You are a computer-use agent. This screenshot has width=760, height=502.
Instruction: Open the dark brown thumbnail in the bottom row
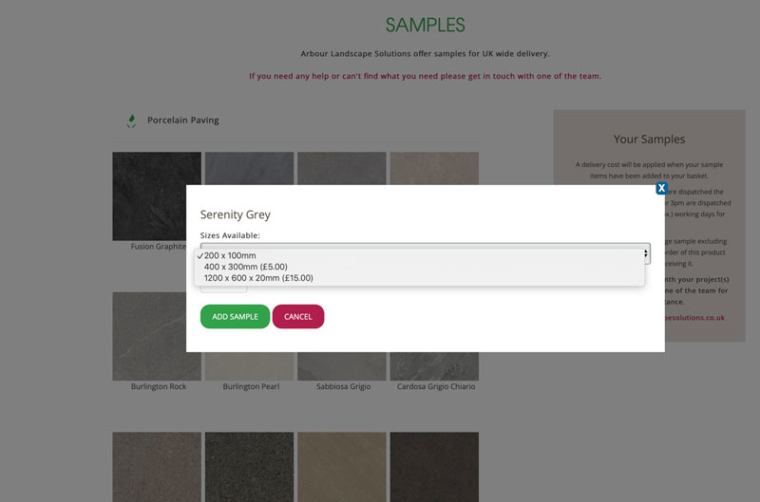[434, 467]
